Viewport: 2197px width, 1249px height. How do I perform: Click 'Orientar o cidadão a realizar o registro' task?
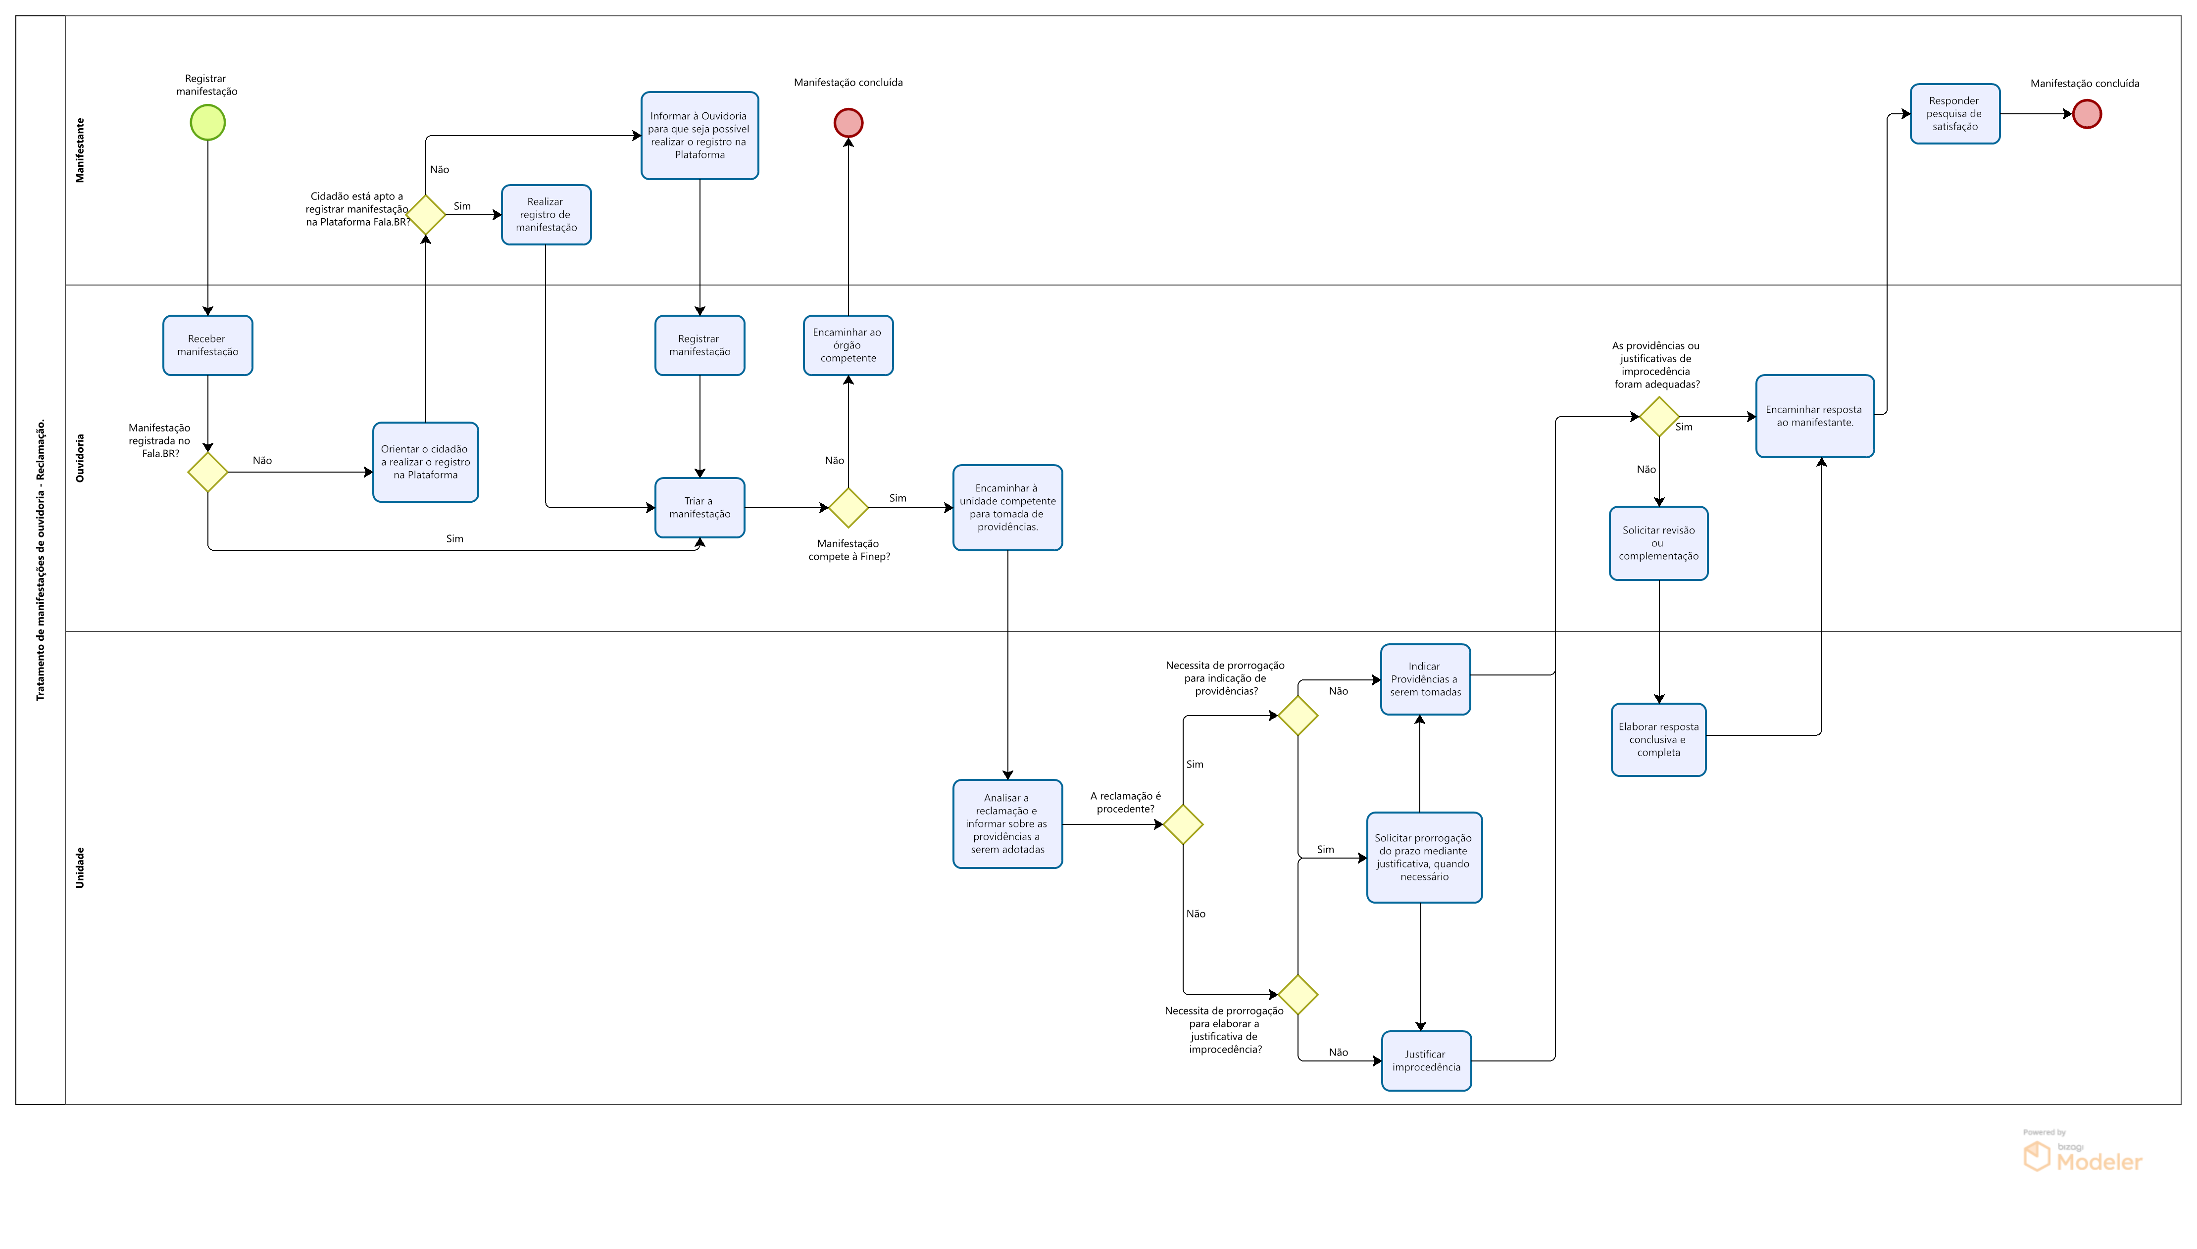click(x=426, y=462)
